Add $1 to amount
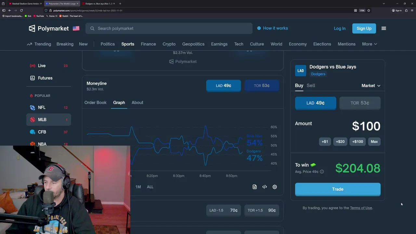The height and width of the screenshot is (234, 416). coord(325,141)
